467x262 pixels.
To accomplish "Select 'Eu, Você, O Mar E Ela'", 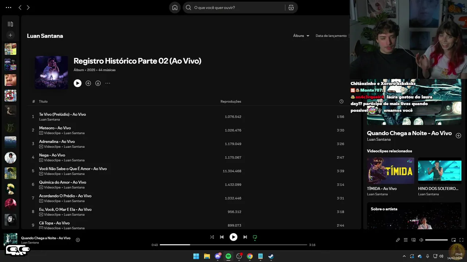I will tap(65, 209).
